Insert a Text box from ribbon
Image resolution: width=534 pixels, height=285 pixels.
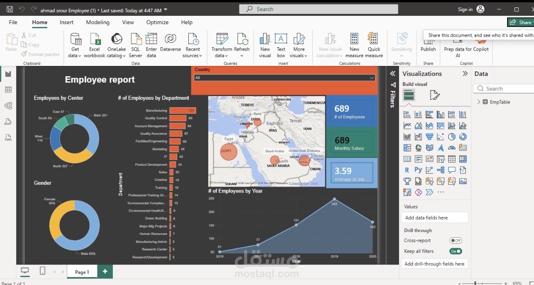(281, 45)
